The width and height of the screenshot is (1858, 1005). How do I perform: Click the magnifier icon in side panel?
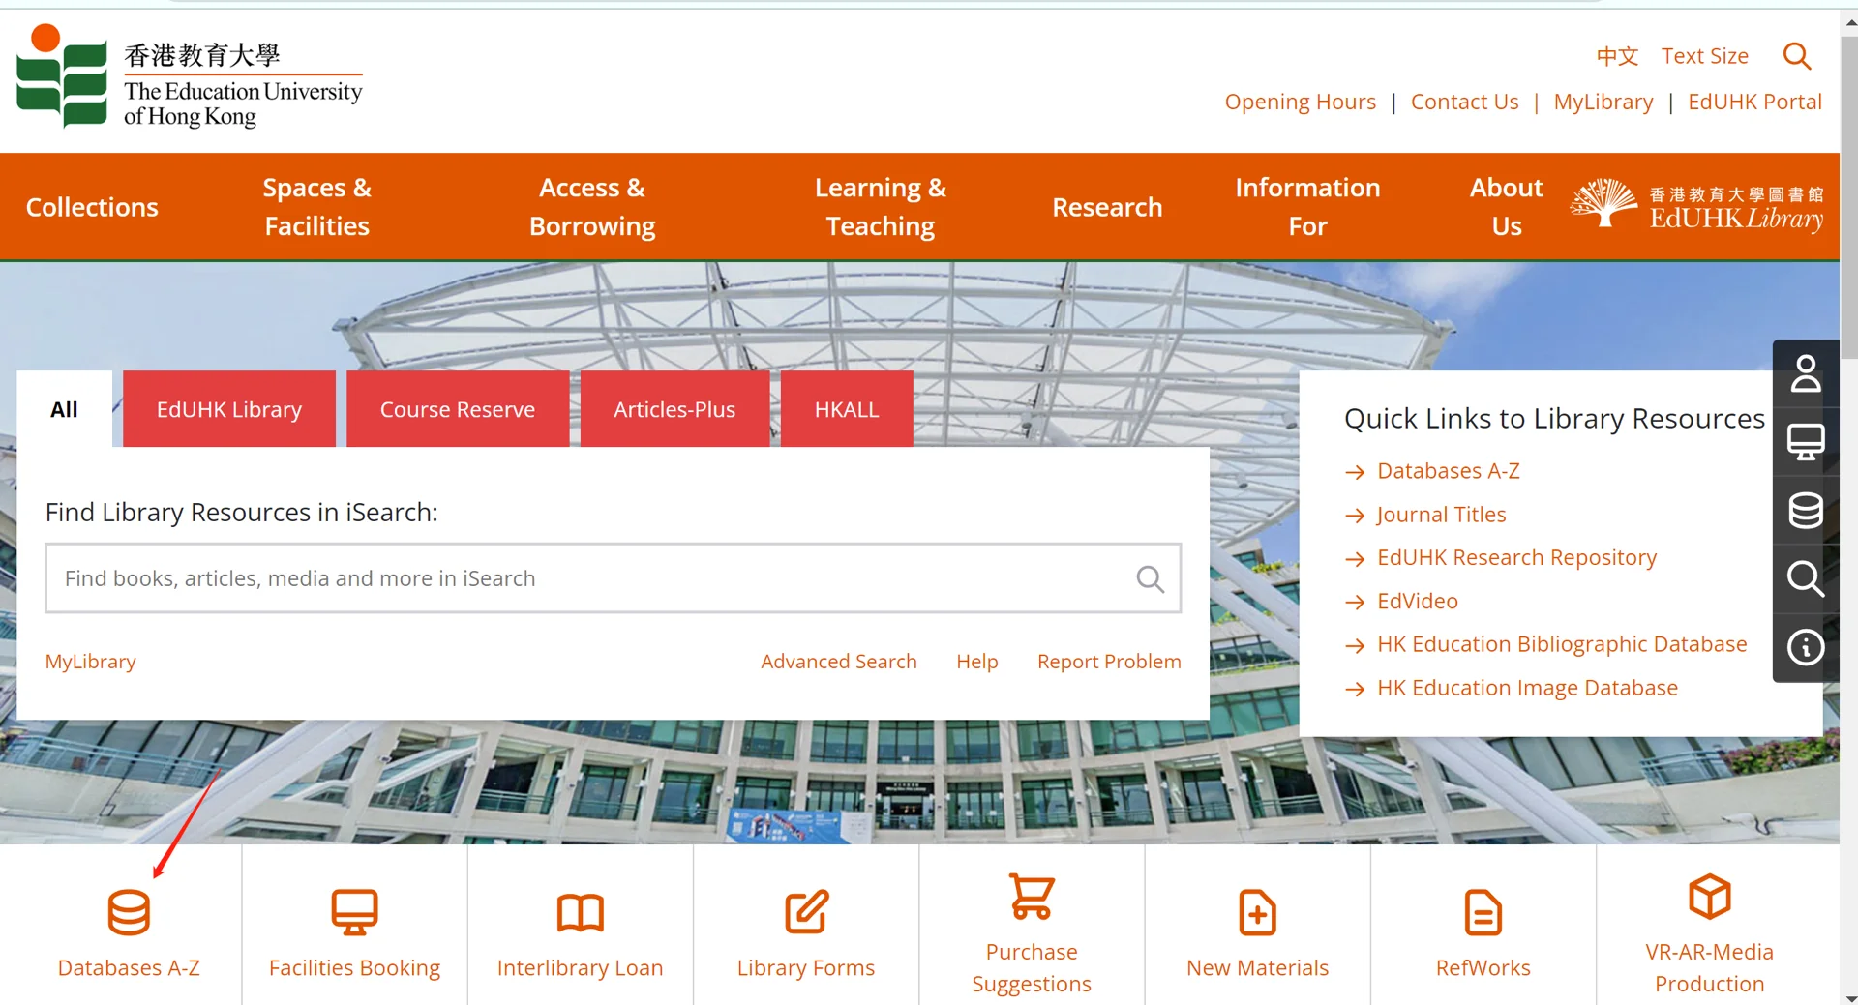click(1806, 578)
